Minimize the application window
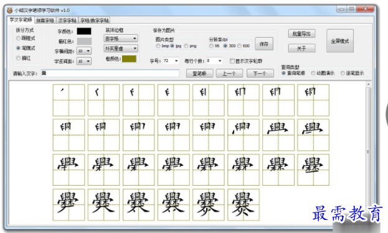This screenshot has width=388, height=233. [342, 9]
